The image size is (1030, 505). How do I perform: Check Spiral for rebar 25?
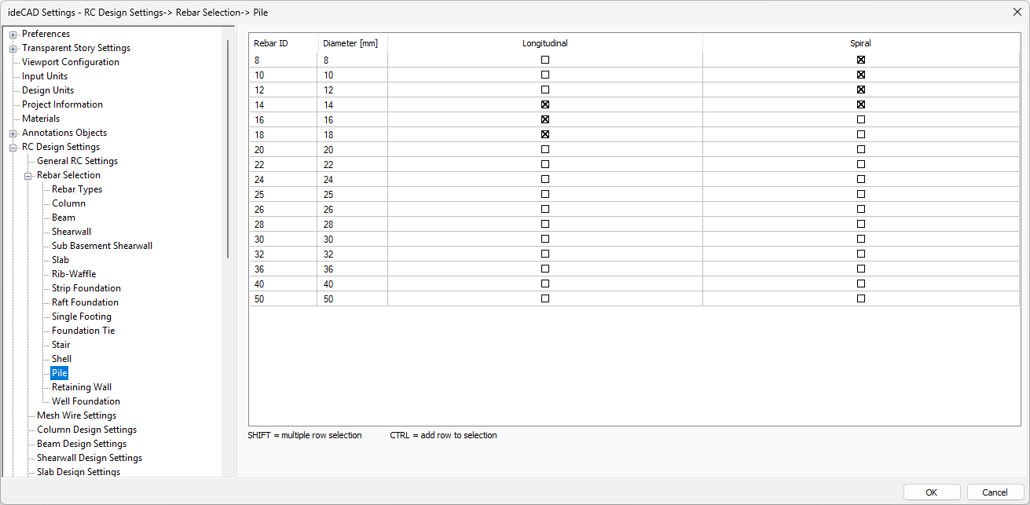tap(861, 194)
